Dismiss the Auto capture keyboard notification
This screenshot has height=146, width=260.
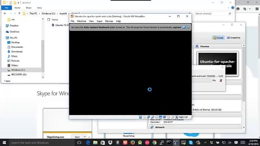click(x=184, y=27)
